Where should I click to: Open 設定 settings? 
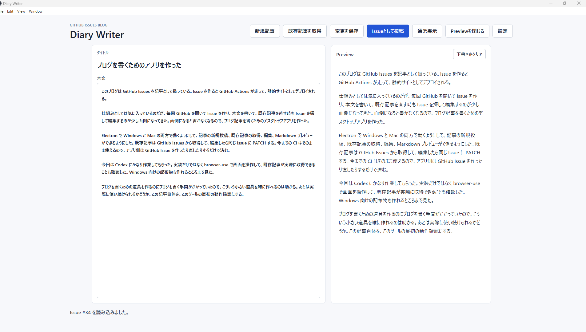[502, 31]
